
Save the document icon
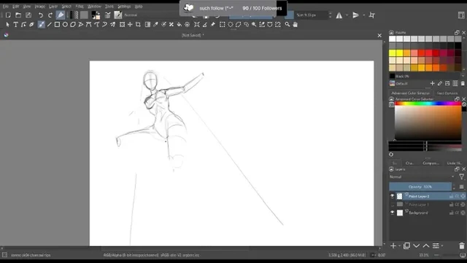click(x=28, y=15)
